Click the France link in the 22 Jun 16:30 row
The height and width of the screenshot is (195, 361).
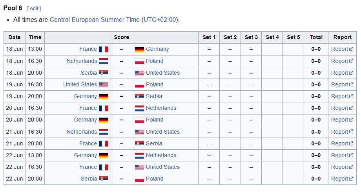point(88,167)
